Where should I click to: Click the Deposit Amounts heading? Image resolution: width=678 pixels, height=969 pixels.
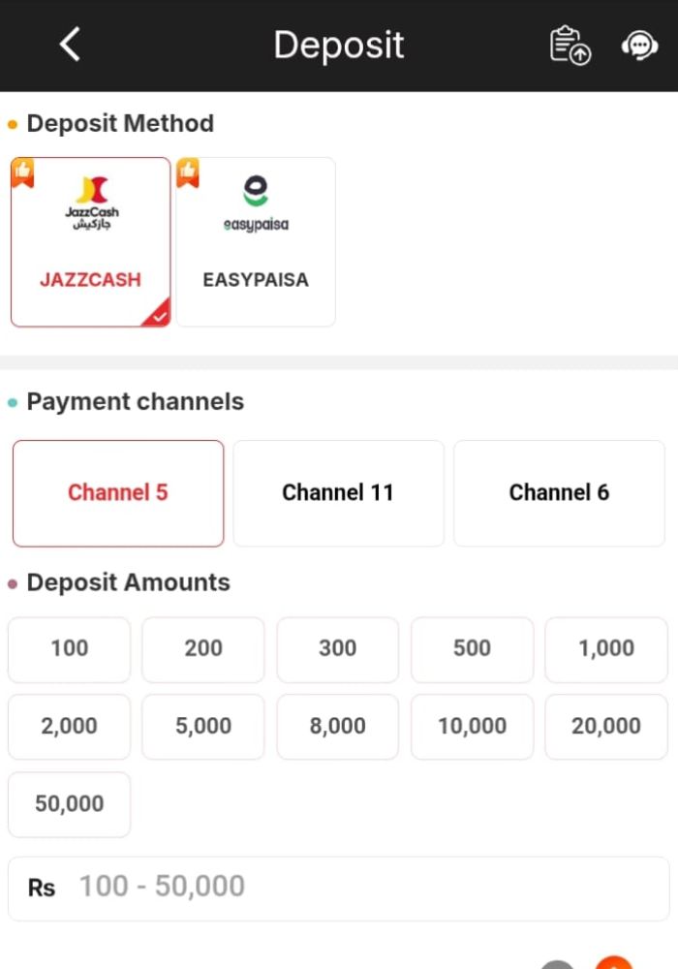coord(128,582)
